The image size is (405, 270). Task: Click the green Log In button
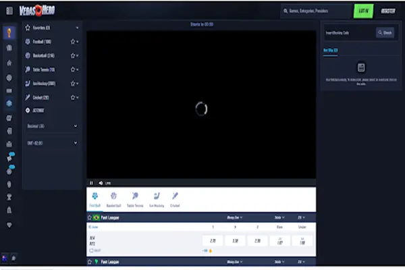click(363, 11)
